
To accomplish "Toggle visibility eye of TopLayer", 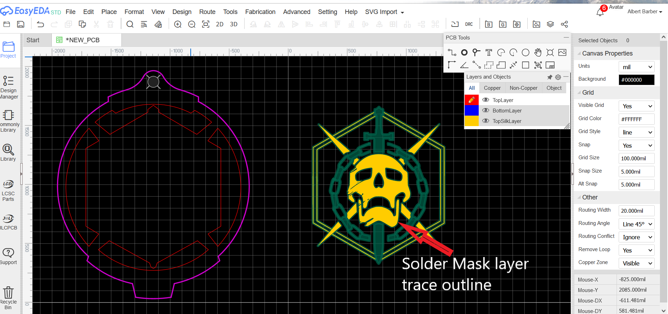I will tap(486, 100).
